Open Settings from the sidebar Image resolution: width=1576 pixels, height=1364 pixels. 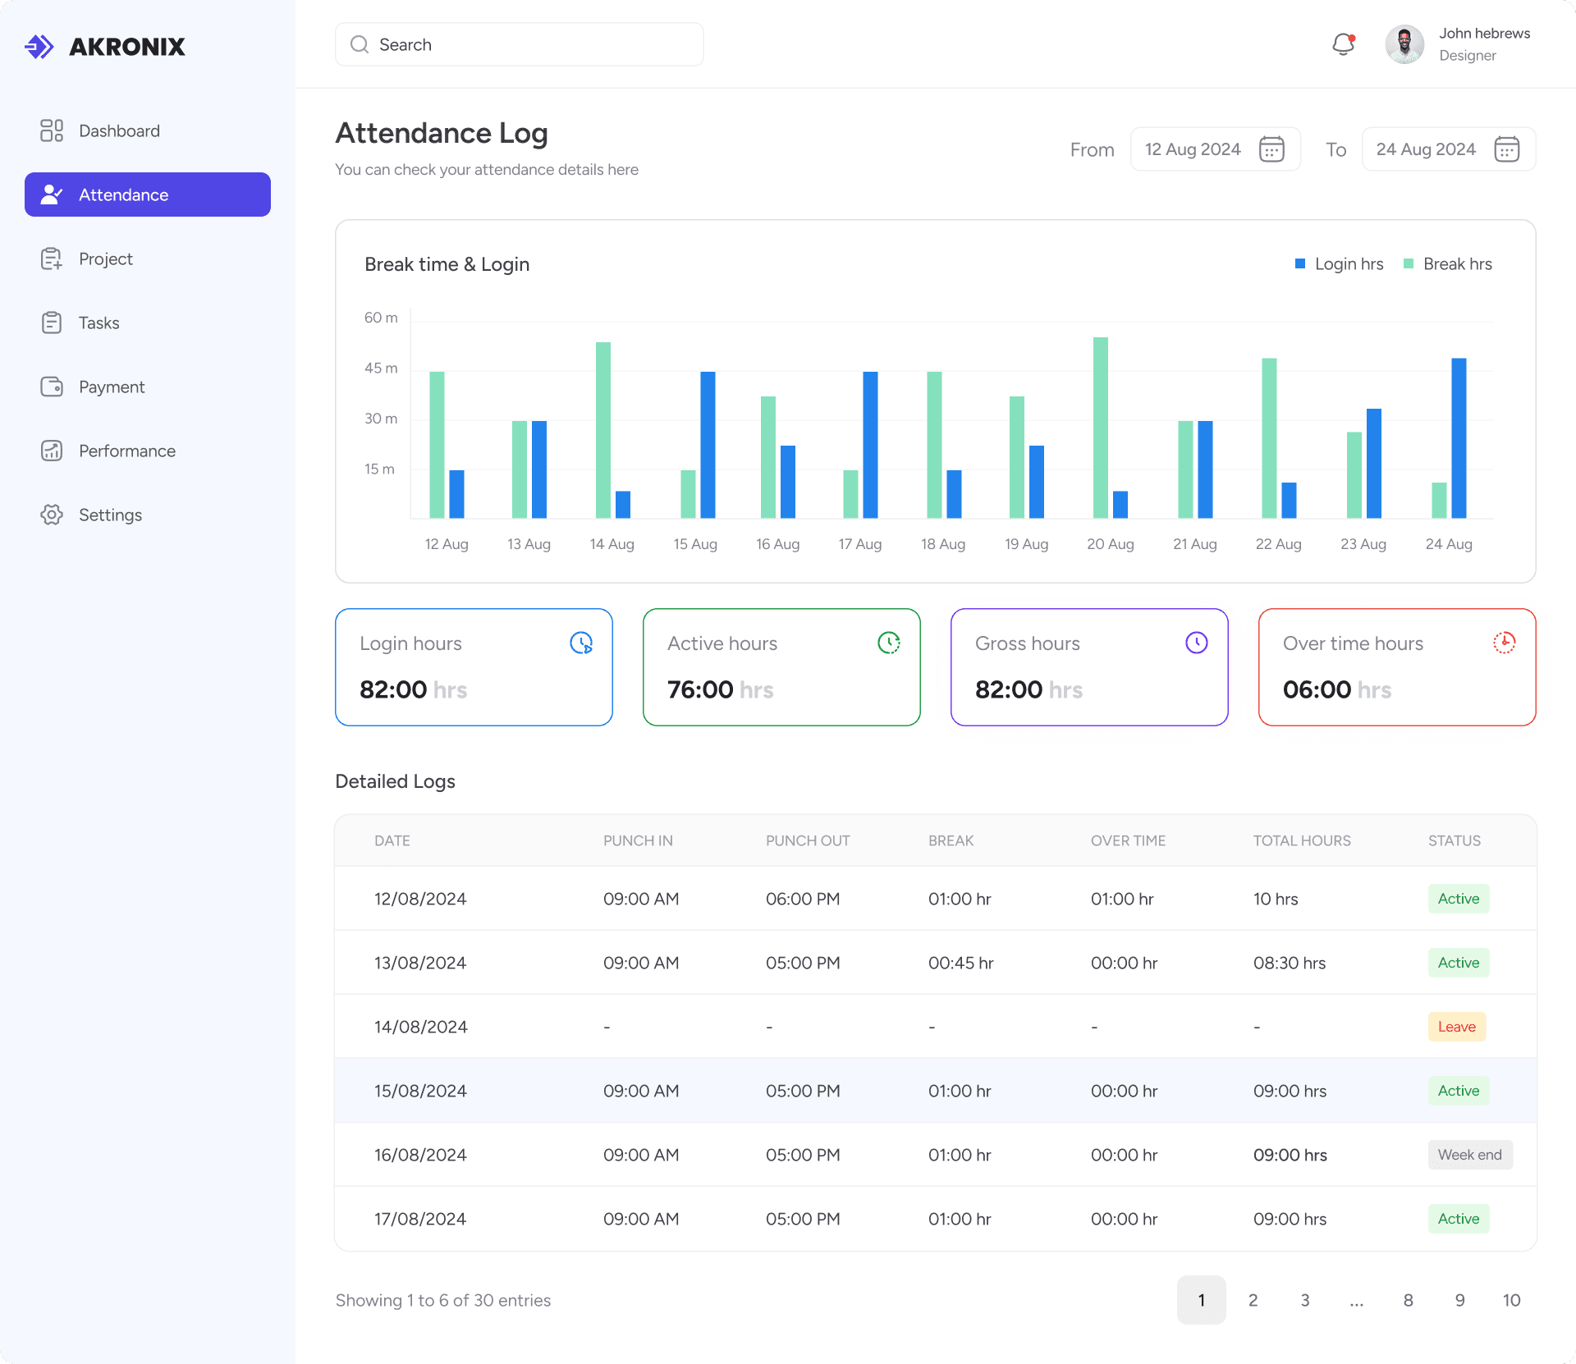point(110,515)
